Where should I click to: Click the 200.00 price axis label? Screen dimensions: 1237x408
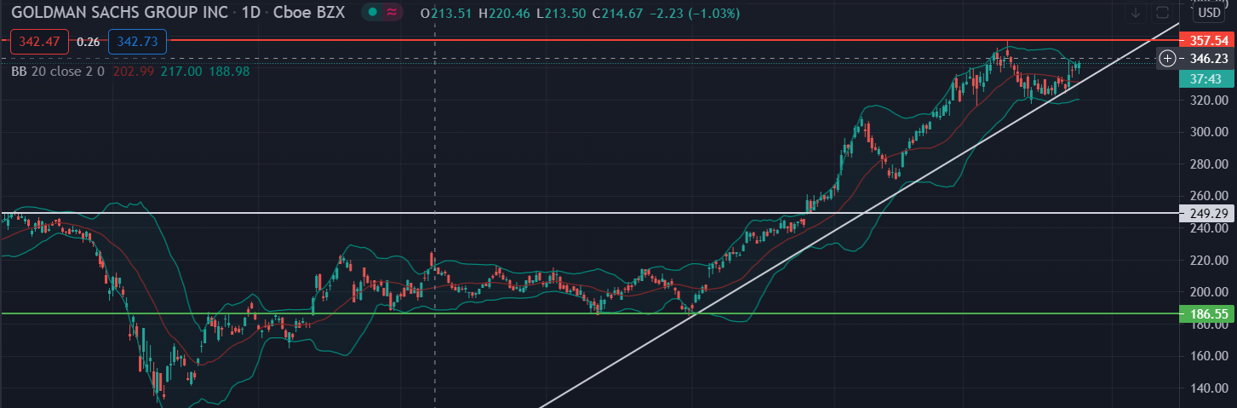coord(1209,291)
